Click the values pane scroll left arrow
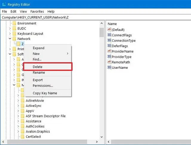The width and height of the screenshot is (191, 145). click(109, 142)
